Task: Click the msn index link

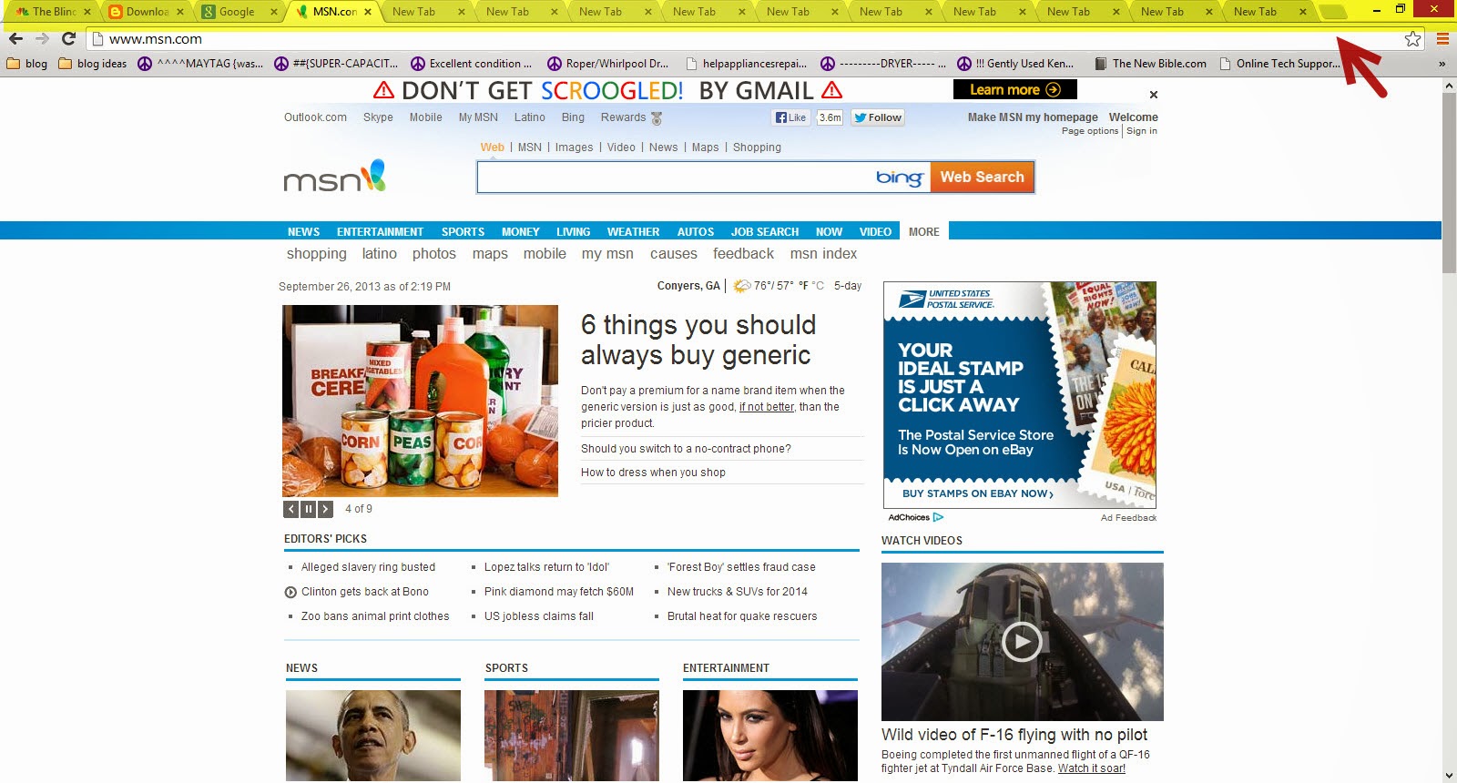Action: click(x=823, y=254)
